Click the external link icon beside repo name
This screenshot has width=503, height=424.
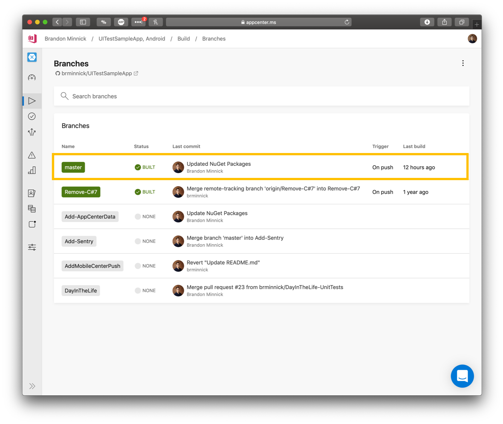[136, 73]
